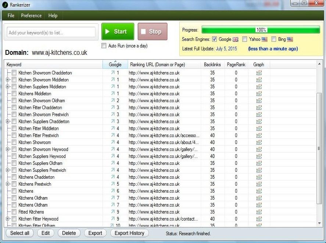Viewport: 326px width, 243px height.
Task: Expand the Kitchen Suppliers Prestwich node
Action: tap(7, 170)
